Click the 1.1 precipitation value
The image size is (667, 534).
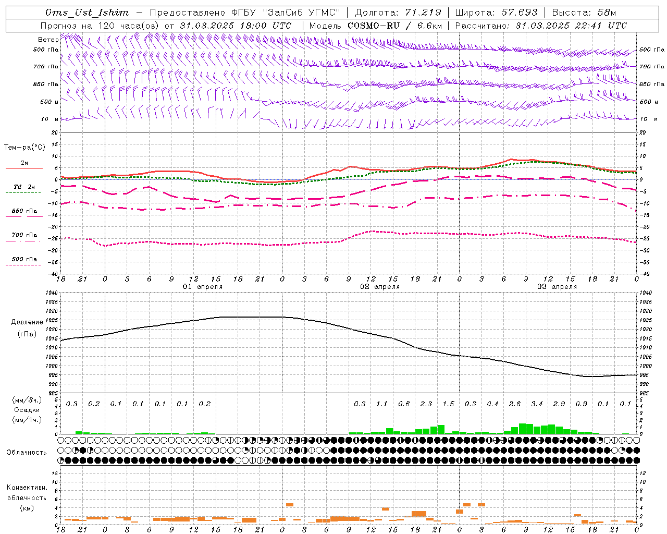pyautogui.click(x=382, y=404)
